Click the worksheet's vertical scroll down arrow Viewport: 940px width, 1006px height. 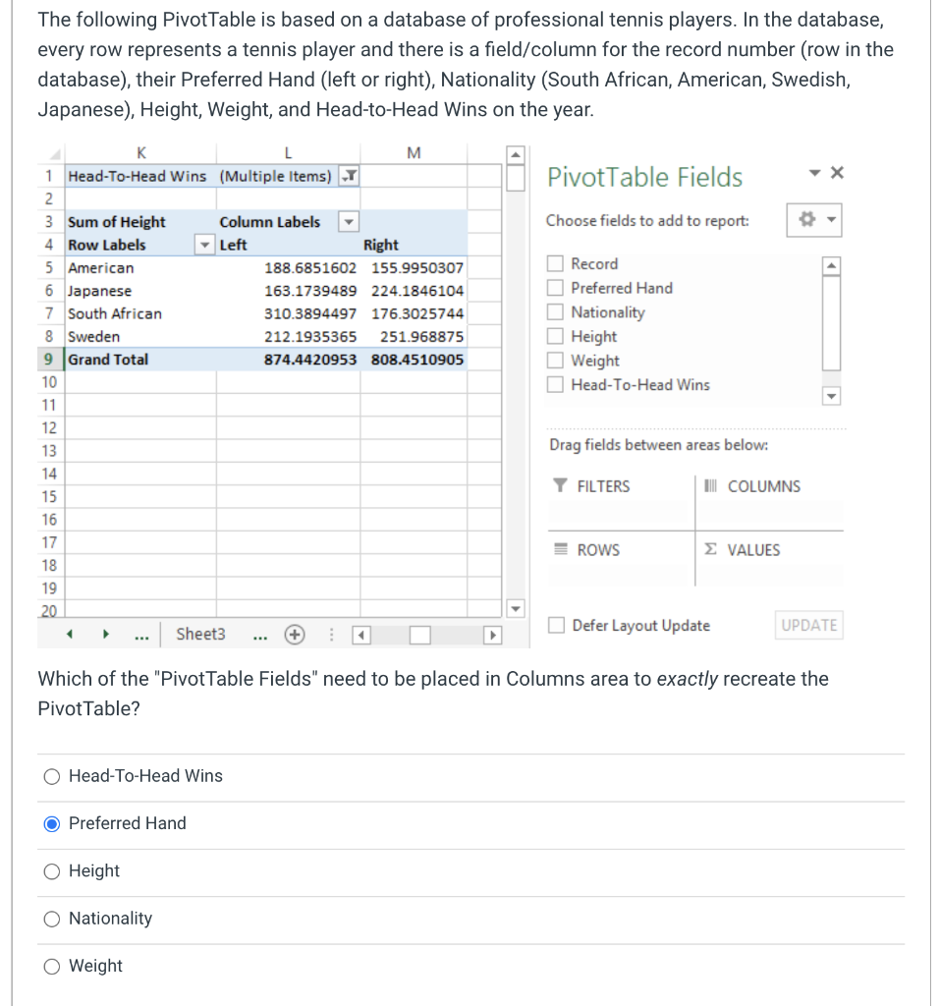coord(515,608)
